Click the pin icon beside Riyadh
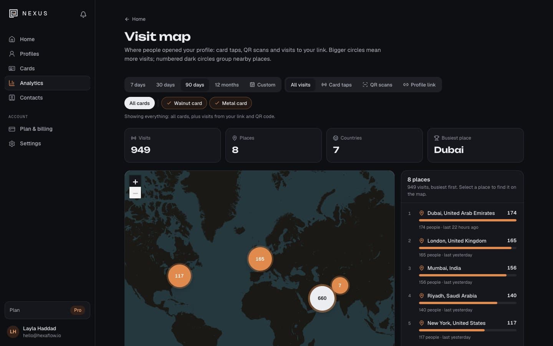This screenshot has height=346, width=553. coord(422,296)
